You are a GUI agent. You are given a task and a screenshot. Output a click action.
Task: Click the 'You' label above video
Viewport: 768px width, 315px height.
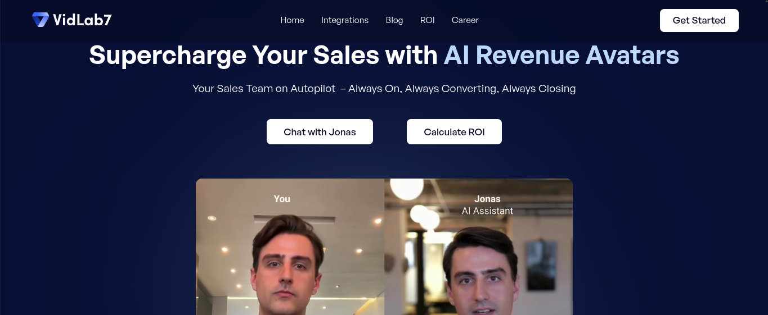(282, 199)
